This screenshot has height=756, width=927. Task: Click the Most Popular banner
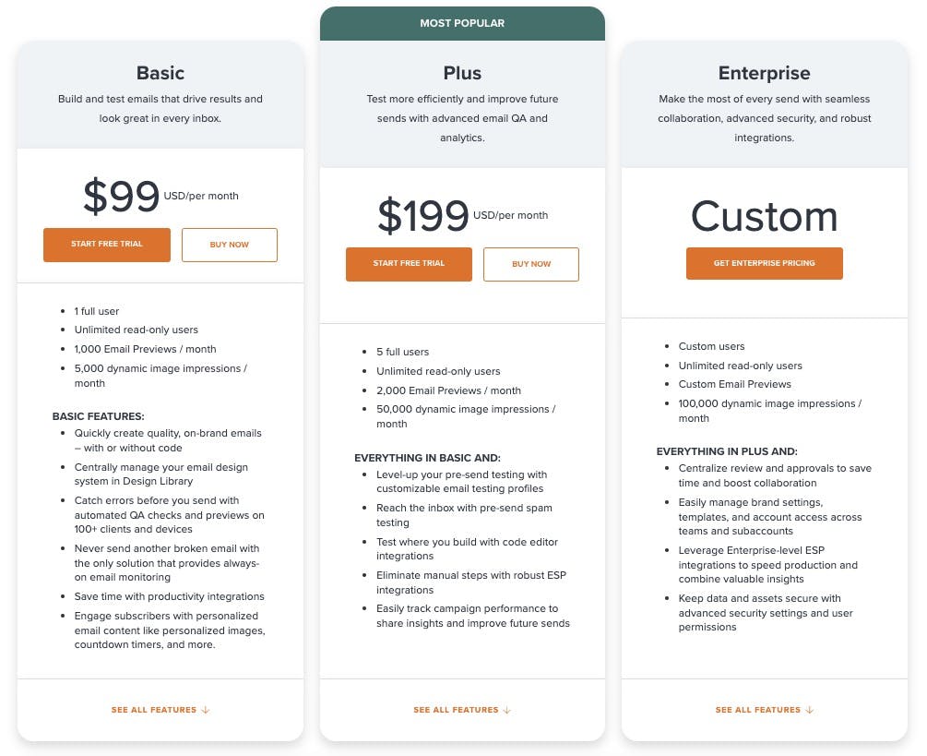[x=462, y=23]
